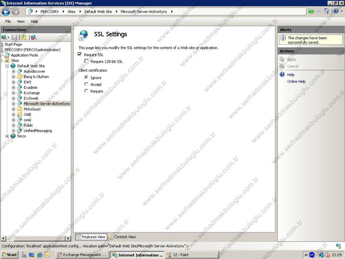Click the save disk icon in Connections toolbar
Screen dimensions: 345x259
15,37
